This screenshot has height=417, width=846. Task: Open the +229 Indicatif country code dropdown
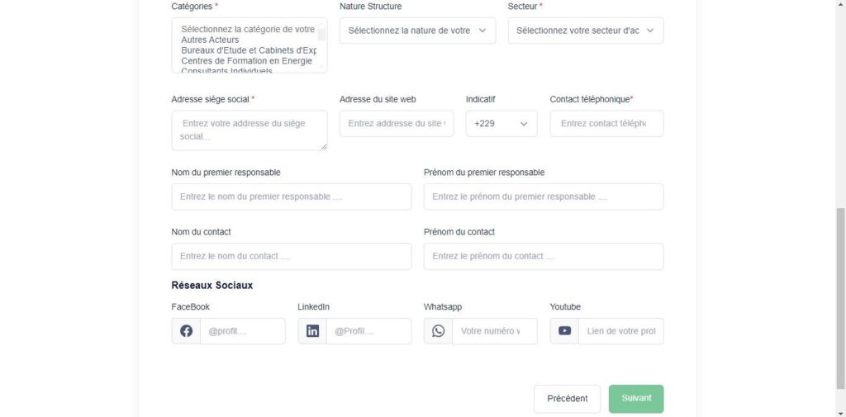click(x=501, y=124)
